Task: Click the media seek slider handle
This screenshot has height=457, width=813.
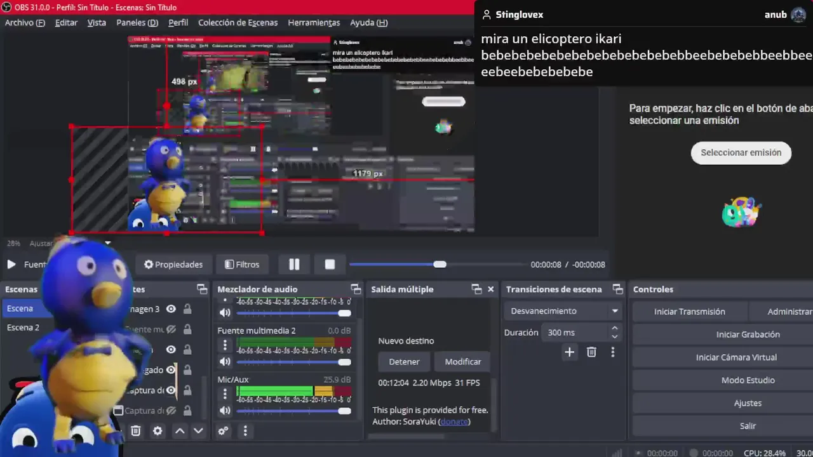Action: (440, 264)
